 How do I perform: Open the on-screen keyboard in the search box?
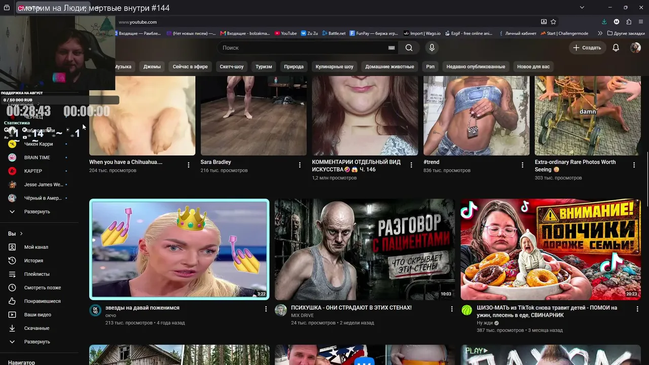pyautogui.click(x=391, y=48)
